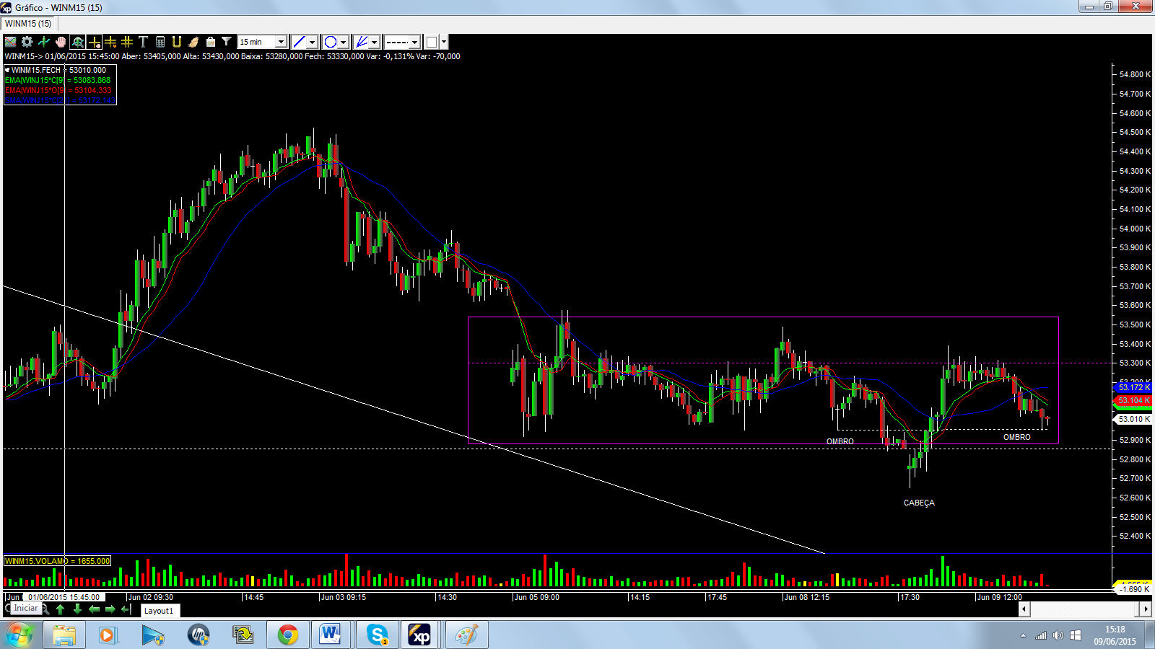Select the text T annotation tool

143,42
